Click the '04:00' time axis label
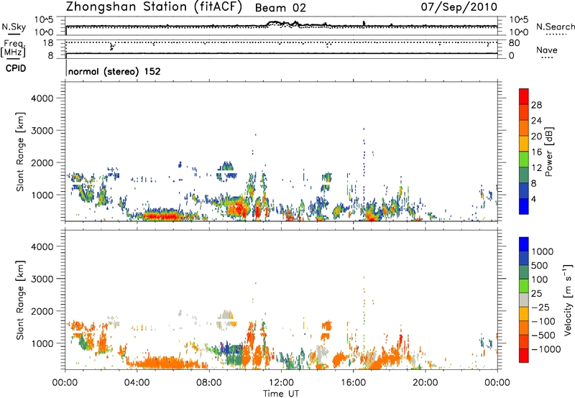Screen dimensions: 575x398 (137, 383)
